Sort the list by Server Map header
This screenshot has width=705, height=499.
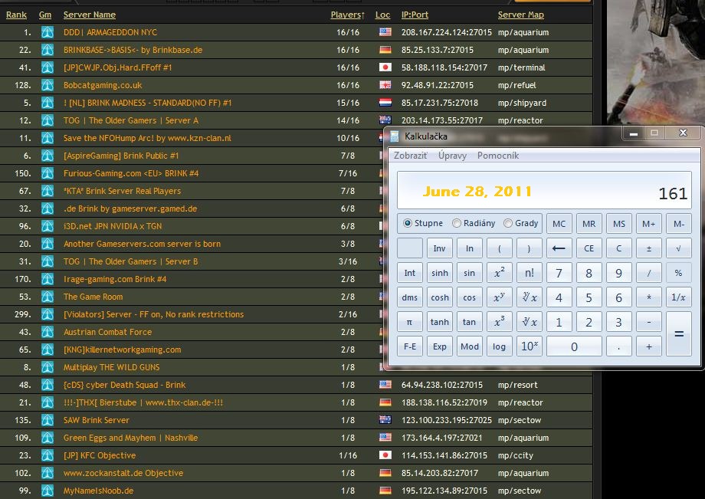[520, 15]
